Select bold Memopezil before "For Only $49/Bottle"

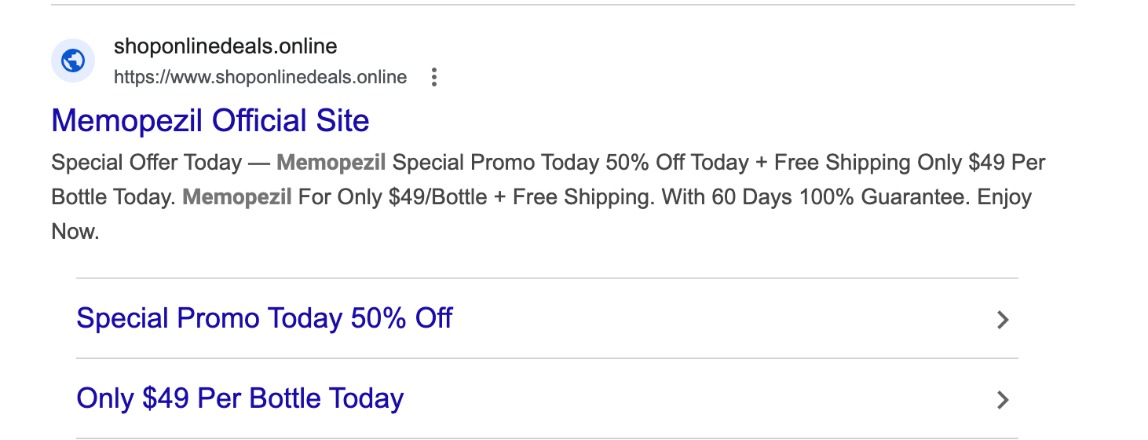click(236, 196)
